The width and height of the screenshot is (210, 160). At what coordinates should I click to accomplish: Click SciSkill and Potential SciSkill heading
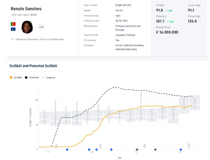click(33, 66)
